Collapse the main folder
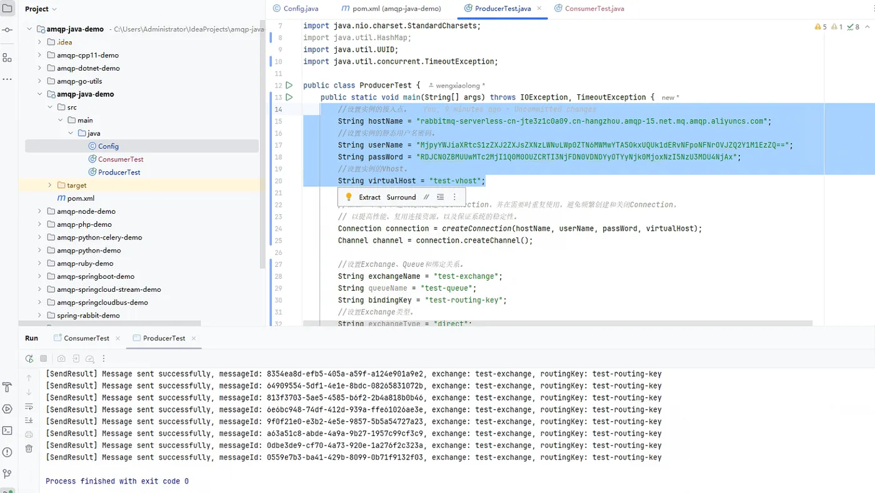875x493 pixels. 61,120
